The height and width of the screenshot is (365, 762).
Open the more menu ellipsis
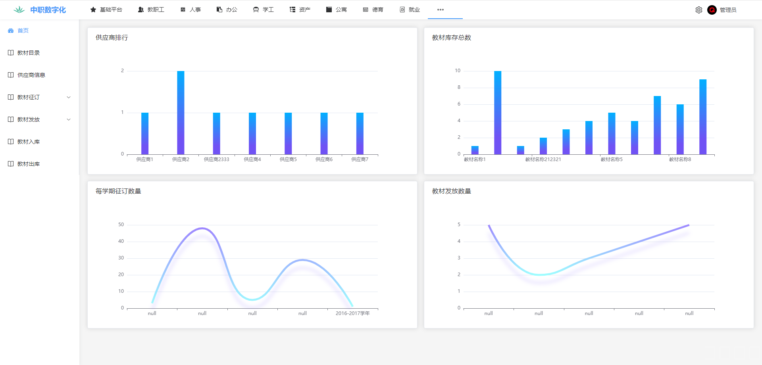[441, 10]
